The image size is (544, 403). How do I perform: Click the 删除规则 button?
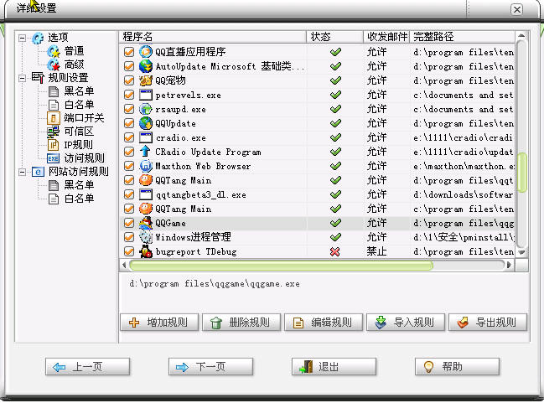[x=241, y=323]
